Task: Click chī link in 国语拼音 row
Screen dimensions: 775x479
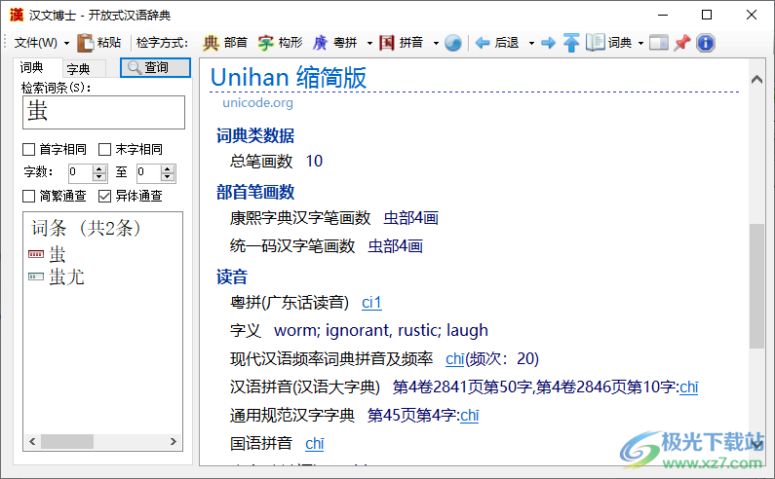Action: [x=314, y=443]
